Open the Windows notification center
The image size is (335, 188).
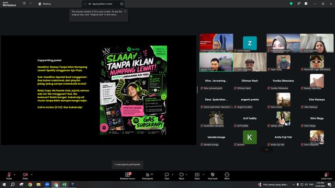coord(330,184)
